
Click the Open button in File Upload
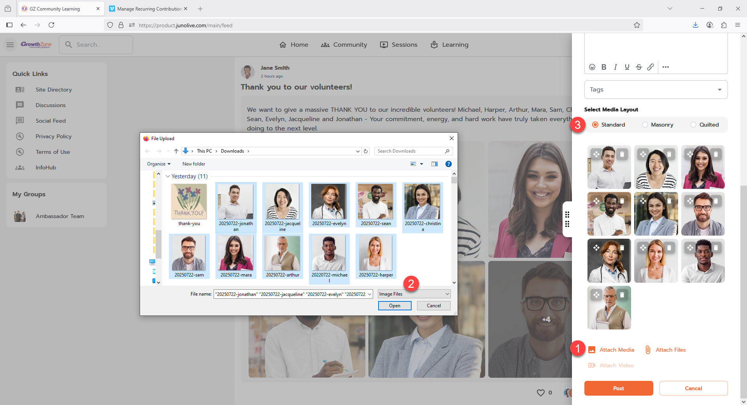(395, 306)
